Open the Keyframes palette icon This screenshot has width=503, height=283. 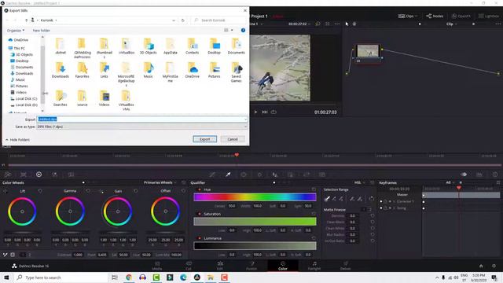click(464, 175)
